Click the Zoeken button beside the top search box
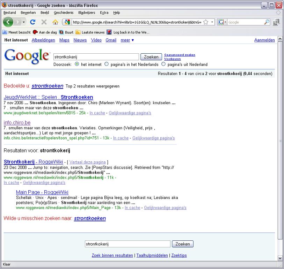The image size is (284, 269). point(151,57)
